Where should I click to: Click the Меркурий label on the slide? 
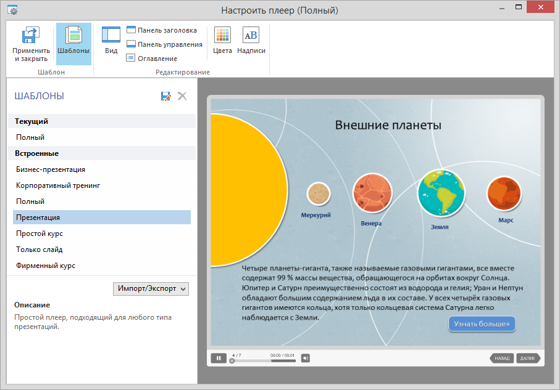coord(316,215)
